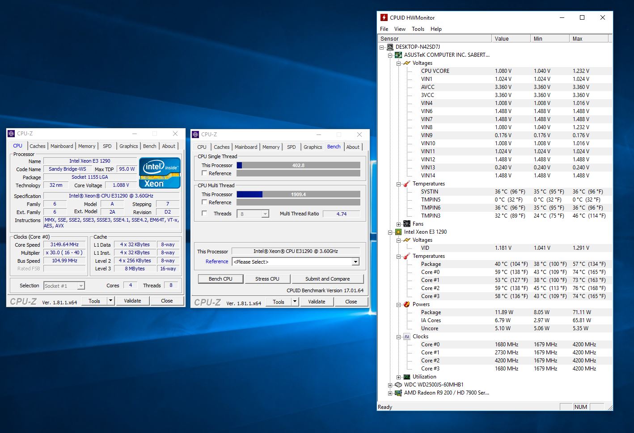The image size is (634, 433).
Task: Click the Bench CPU button
Action: [x=220, y=279]
